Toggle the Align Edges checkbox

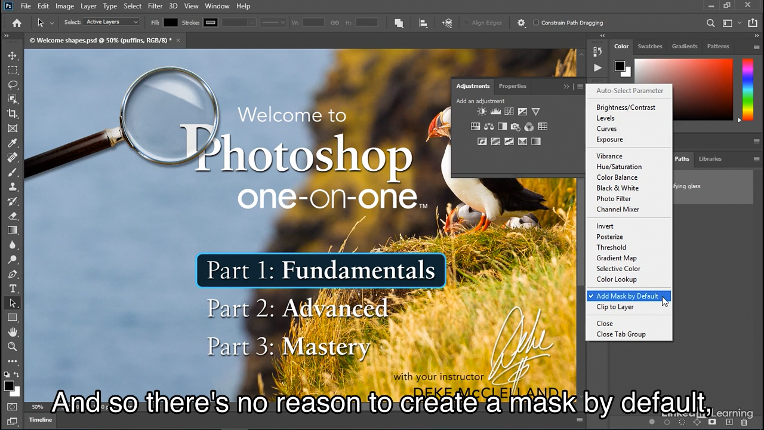(x=467, y=23)
